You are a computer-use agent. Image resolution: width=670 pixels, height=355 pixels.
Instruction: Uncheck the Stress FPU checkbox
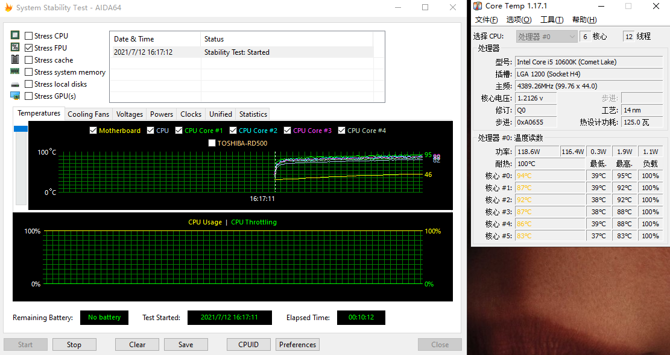coord(28,48)
